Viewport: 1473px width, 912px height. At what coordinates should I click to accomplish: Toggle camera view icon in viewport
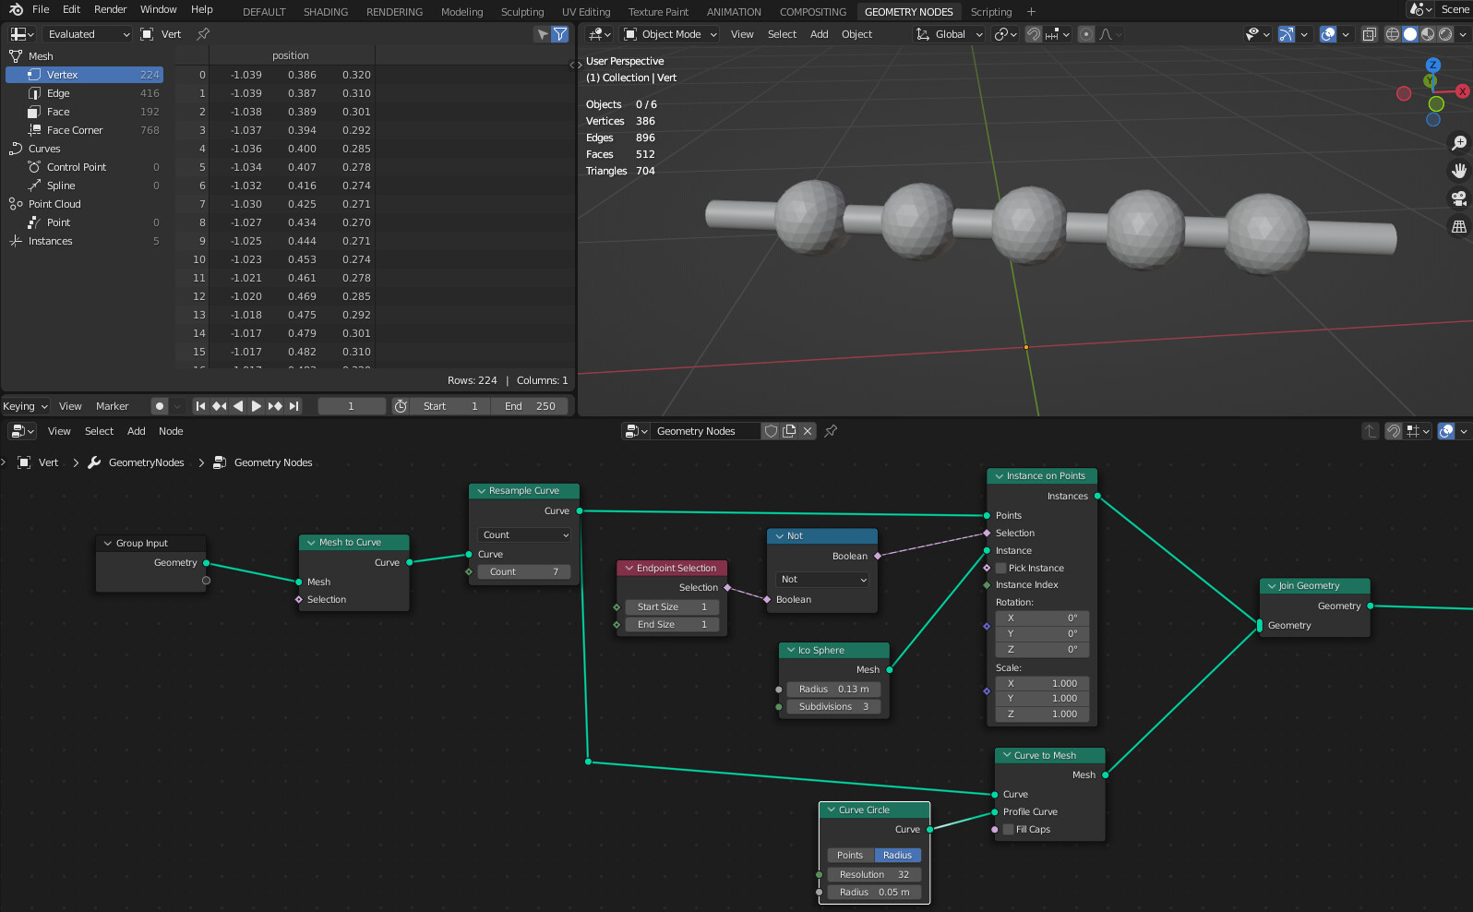[x=1459, y=198]
